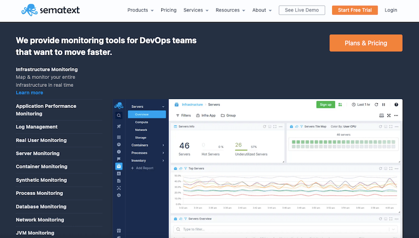Click the fullscreen expand icon in filter toolbar
Viewport: 419px width, 238px height.
[x=389, y=115]
